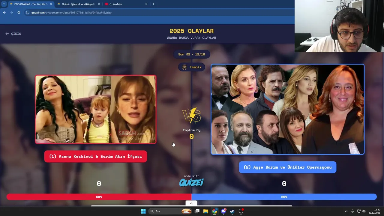The width and height of the screenshot is (384, 216).
Task: Click the red 50% vote bar
Action: (99, 197)
